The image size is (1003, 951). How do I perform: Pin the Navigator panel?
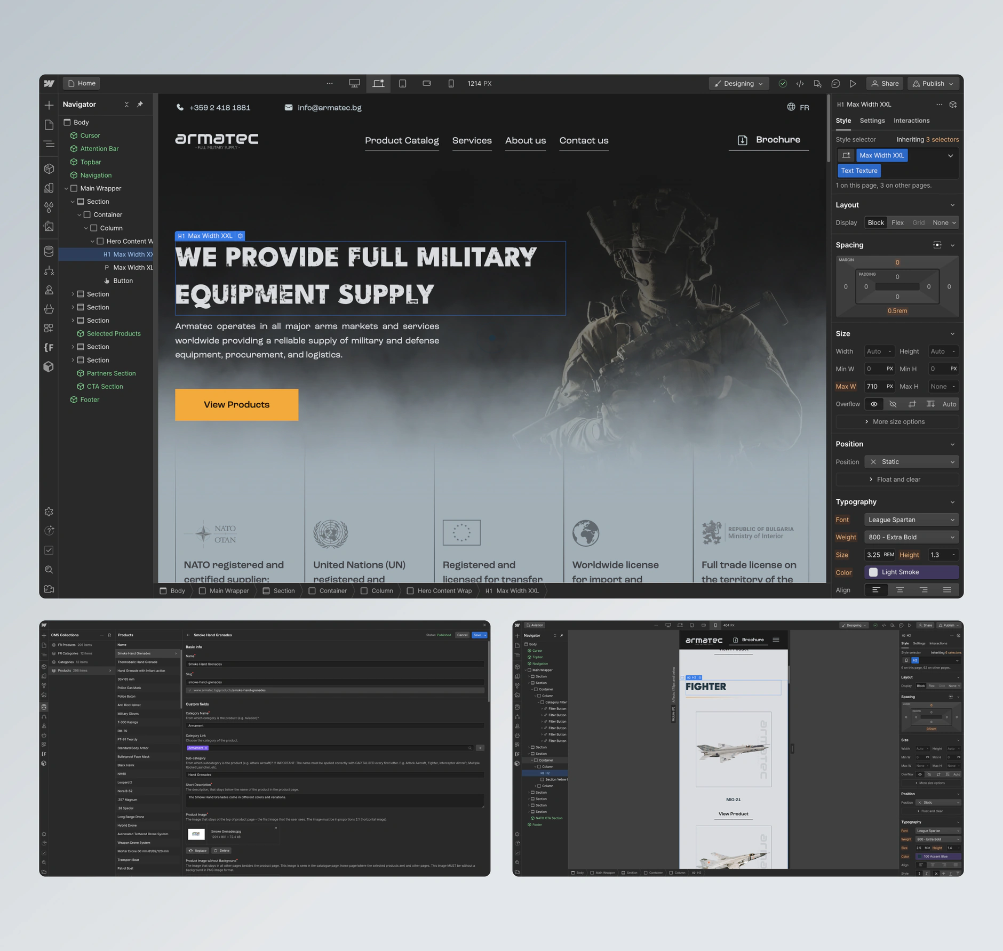click(x=140, y=104)
